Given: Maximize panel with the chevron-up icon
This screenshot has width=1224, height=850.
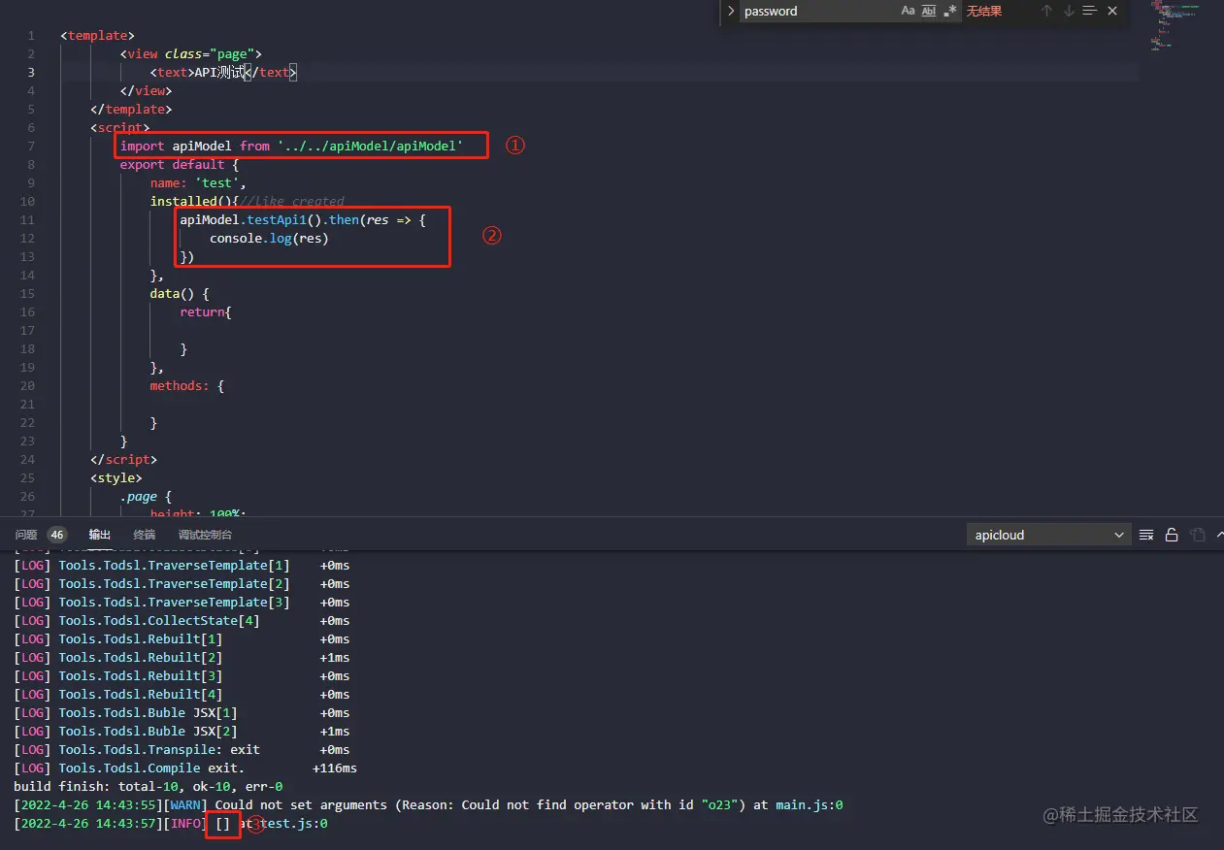Looking at the screenshot, I should pyautogui.click(x=1219, y=535).
